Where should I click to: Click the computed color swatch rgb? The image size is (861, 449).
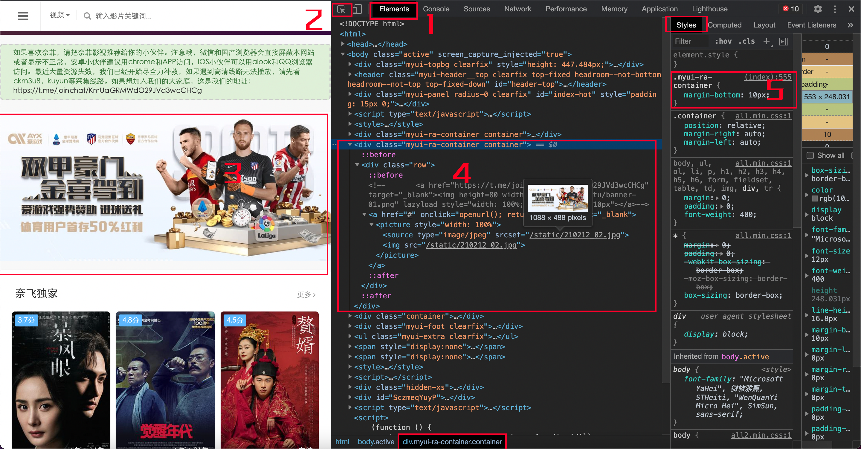[x=815, y=198]
